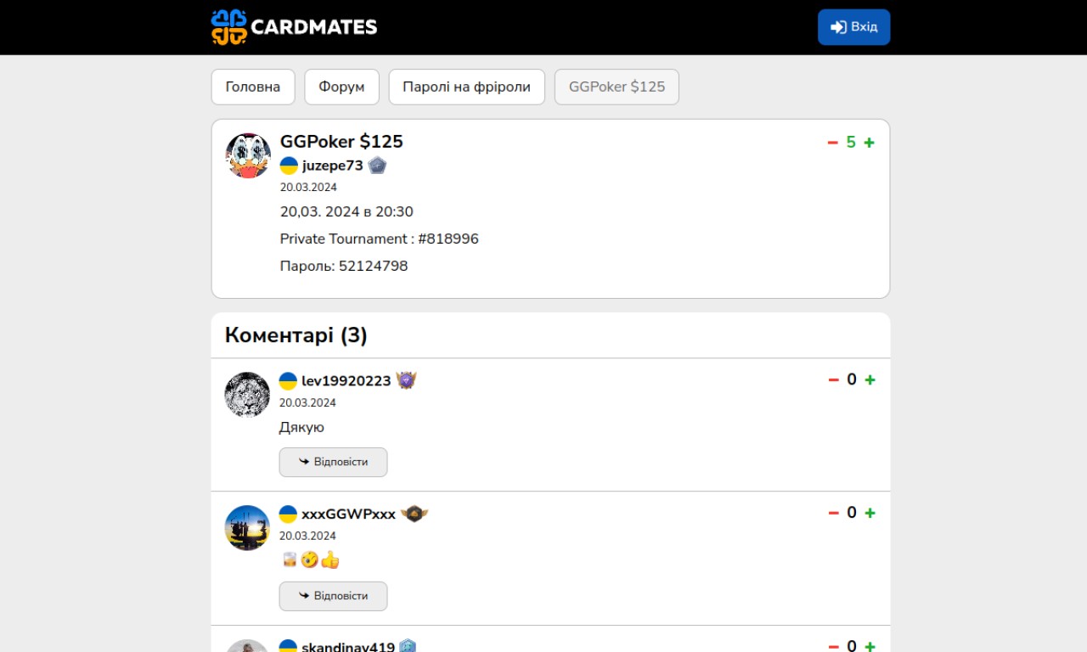Open Паролі на фріроли section
Screen dimensions: 1087x652
coord(467,87)
